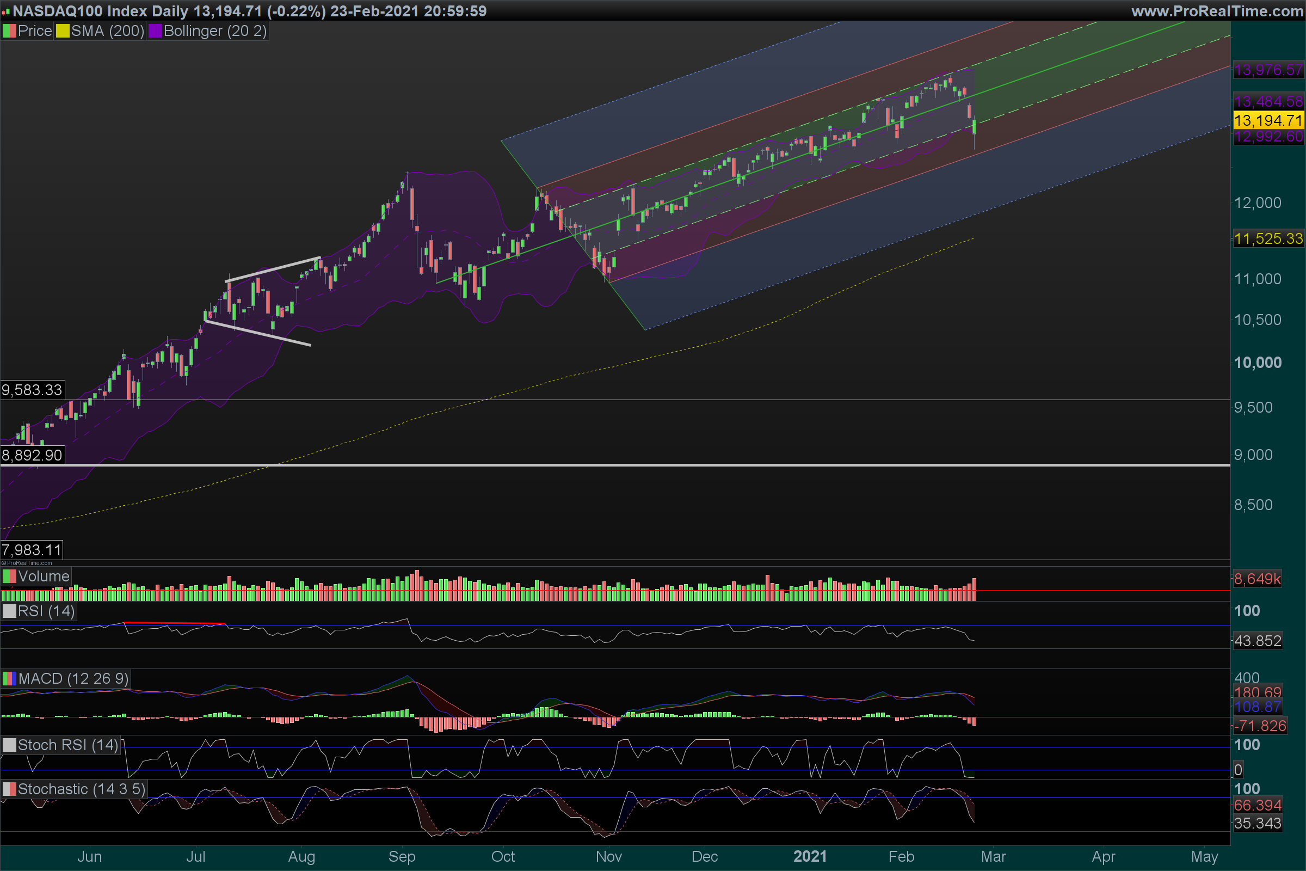Click the 8,649k volume value tag
Image resolution: width=1306 pixels, height=871 pixels.
coord(1256,579)
